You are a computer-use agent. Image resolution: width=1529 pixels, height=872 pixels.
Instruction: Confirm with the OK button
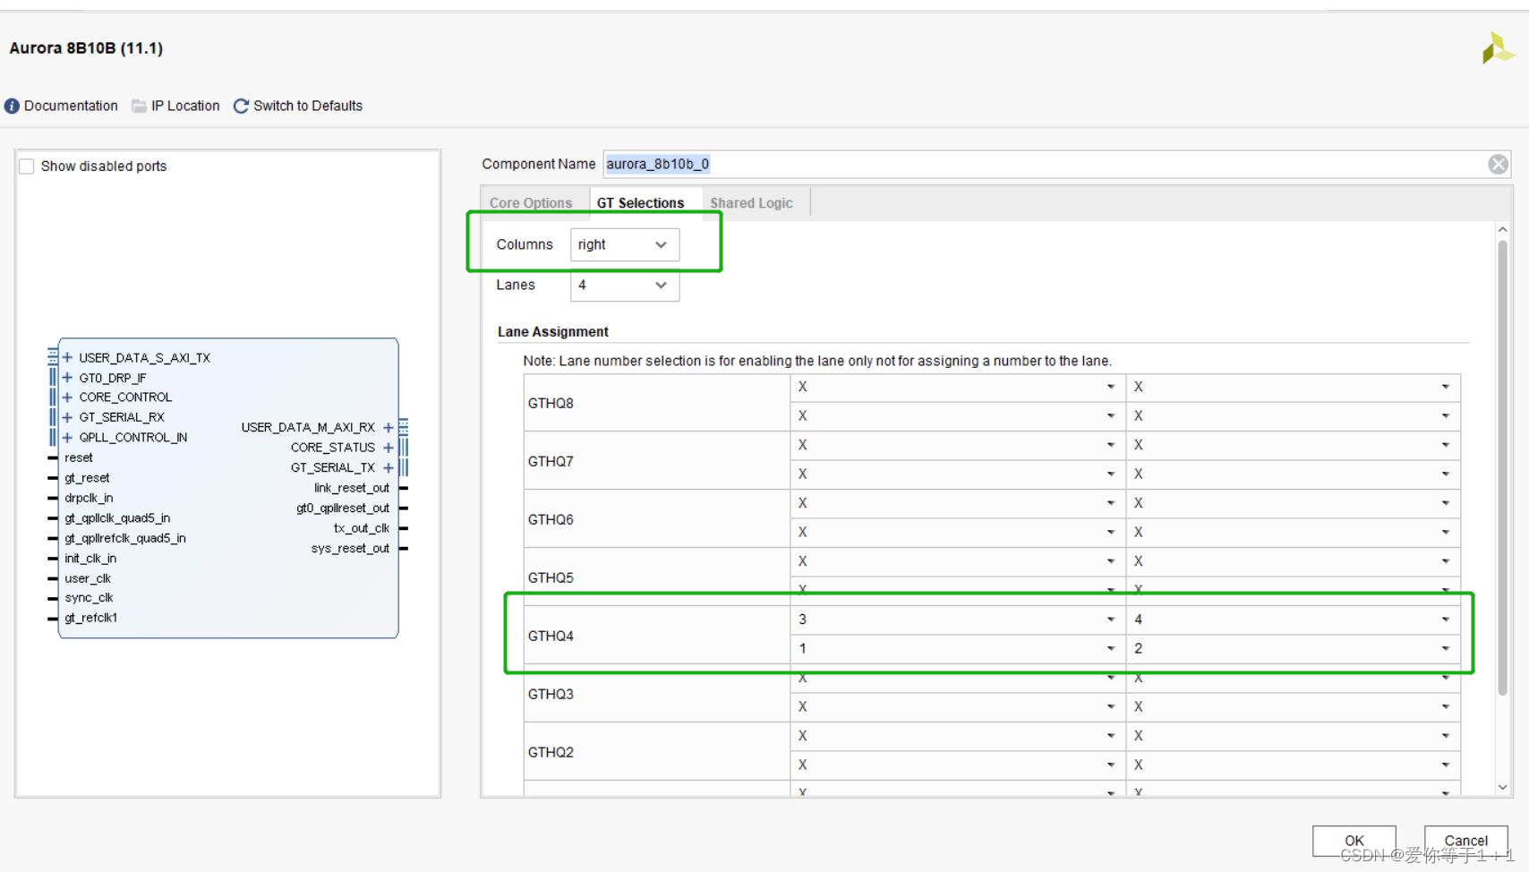tap(1354, 841)
